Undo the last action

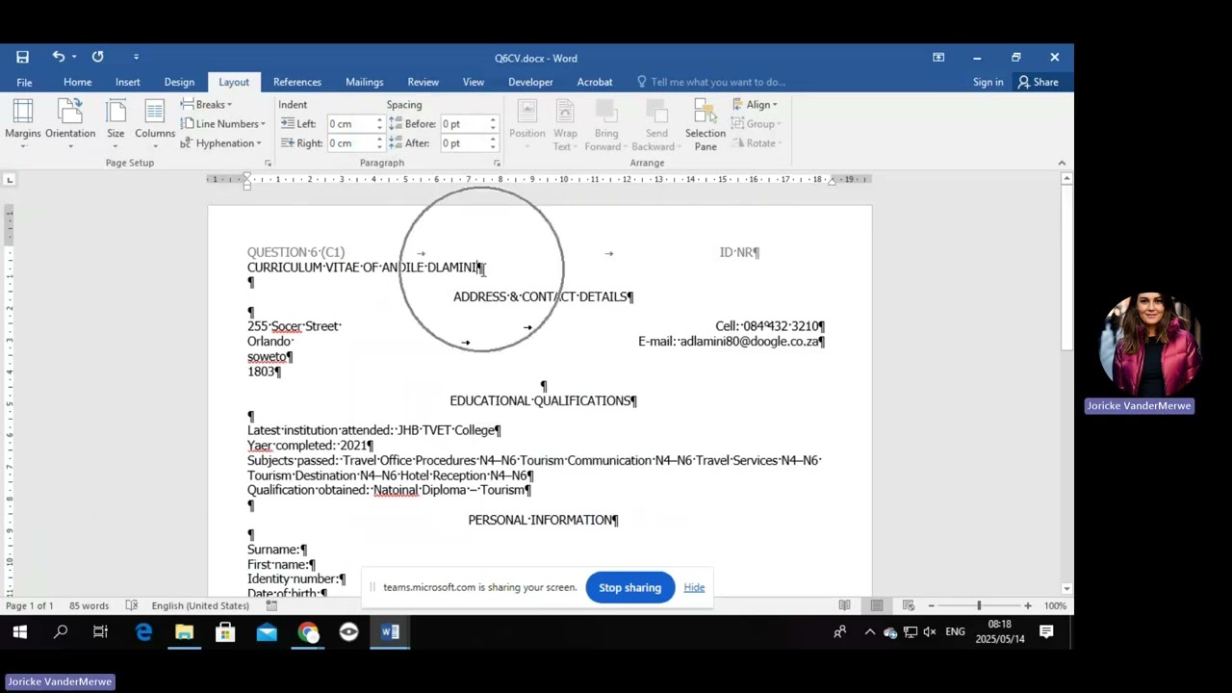pos(58,57)
